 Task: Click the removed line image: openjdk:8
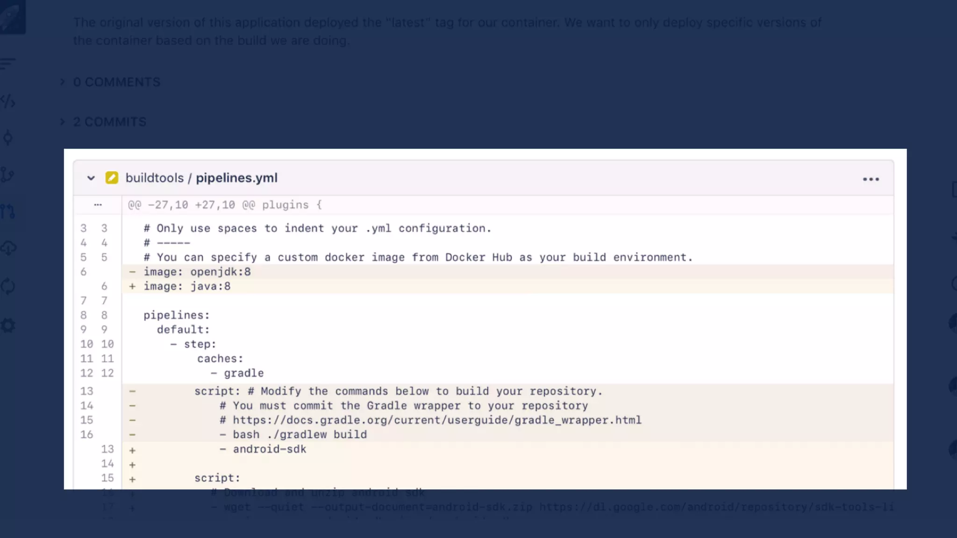(197, 272)
